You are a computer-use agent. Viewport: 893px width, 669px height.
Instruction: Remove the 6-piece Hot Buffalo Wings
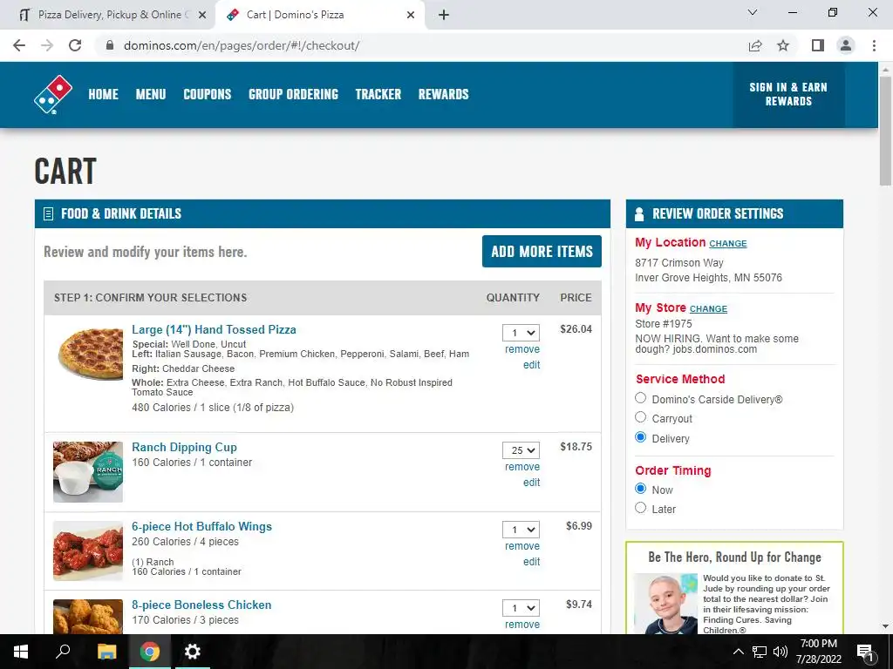point(522,546)
